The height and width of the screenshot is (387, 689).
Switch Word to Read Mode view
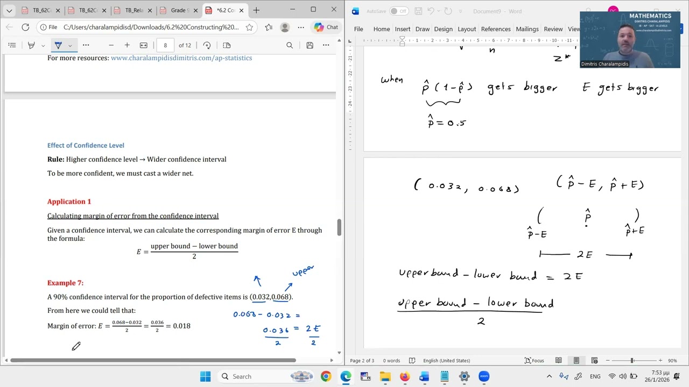point(559,361)
